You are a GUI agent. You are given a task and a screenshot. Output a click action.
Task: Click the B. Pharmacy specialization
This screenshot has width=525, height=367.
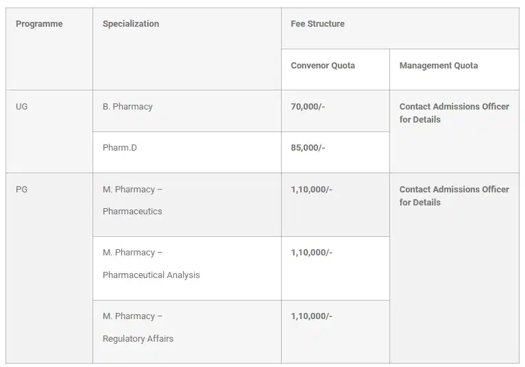point(127,107)
